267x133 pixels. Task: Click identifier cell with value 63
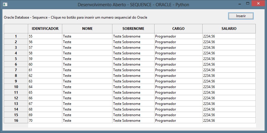click(45, 81)
